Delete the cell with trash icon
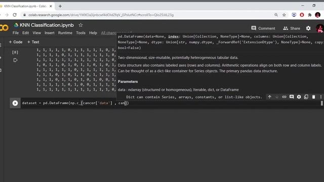The image size is (324, 182). (x=313, y=97)
